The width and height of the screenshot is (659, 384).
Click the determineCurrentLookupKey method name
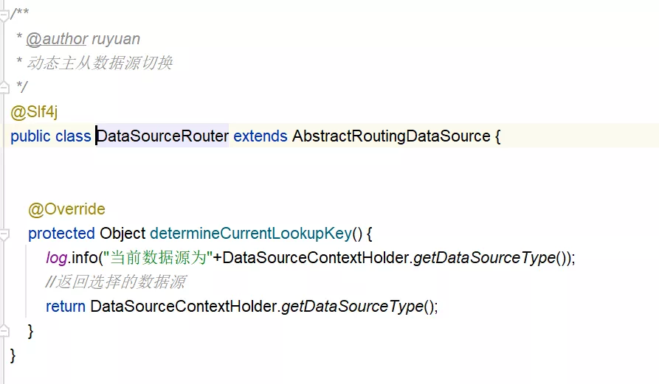(250, 234)
